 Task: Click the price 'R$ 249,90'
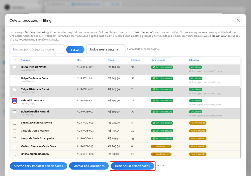pyautogui.click(x=114, y=78)
